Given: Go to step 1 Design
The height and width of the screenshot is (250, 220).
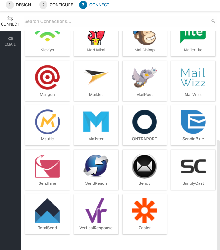Looking at the screenshot, I should [x=18, y=5].
